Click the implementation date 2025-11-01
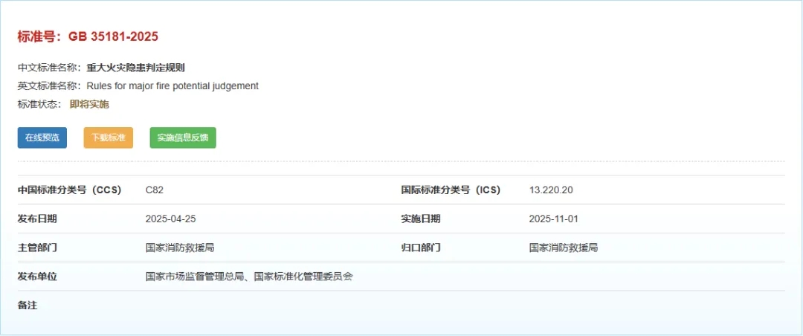Image resolution: width=803 pixels, height=336 pixels. tap(553, 219)
